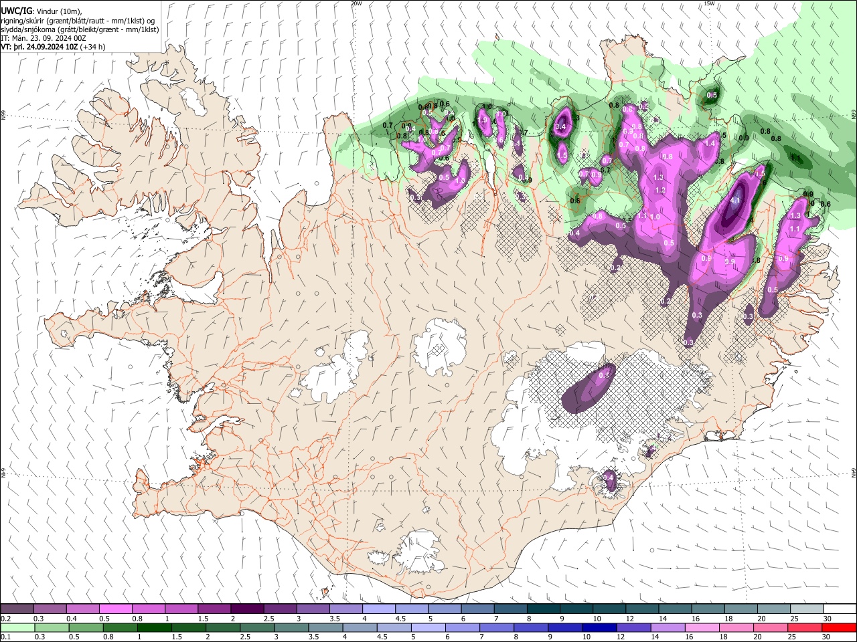The image size is (857, 642).
Task: Click the '30' label in upper legend row
Action: click(828, 619)
